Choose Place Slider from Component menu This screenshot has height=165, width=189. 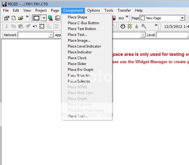click(x=77, y=64)
